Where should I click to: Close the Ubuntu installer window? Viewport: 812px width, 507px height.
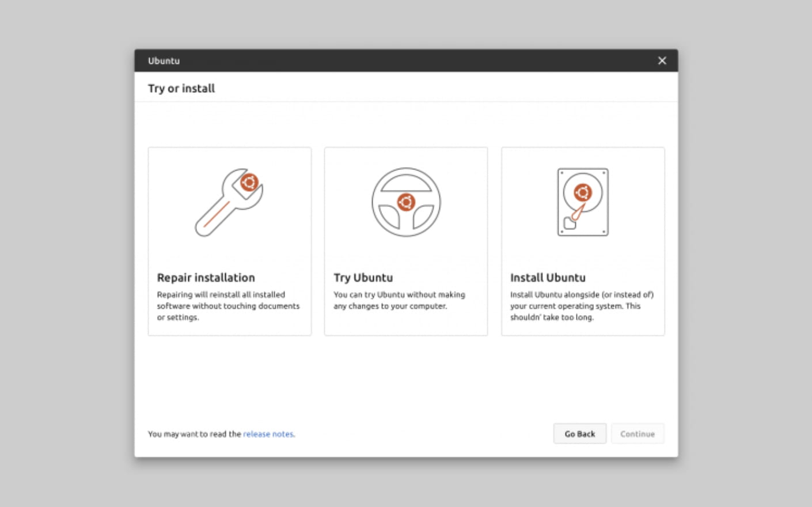(662, 60)
